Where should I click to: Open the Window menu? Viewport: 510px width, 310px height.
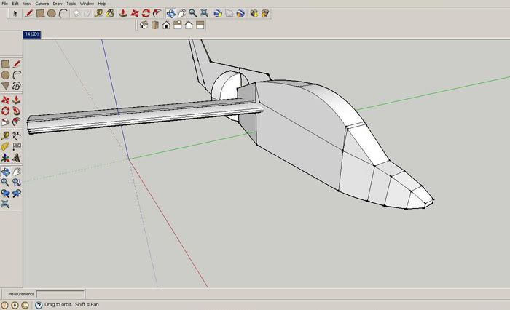pyautogui.click(x=87, y=4)
